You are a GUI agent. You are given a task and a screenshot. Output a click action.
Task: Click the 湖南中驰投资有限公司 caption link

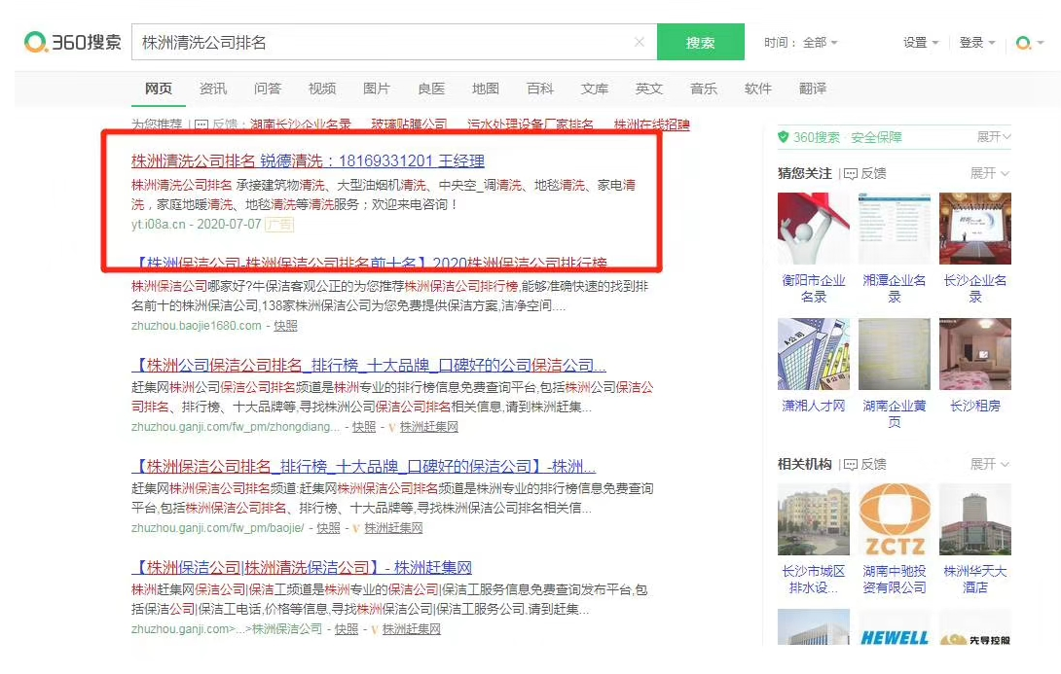pyautogui.click(x=895, y=580)
